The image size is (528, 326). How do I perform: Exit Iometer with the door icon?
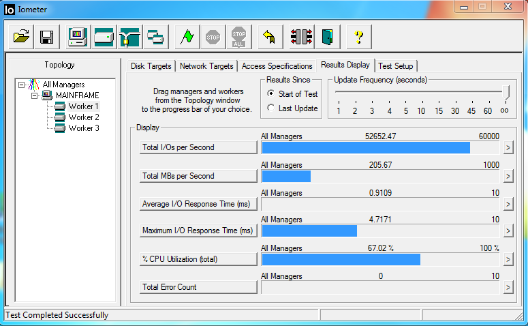click(327, 37)
